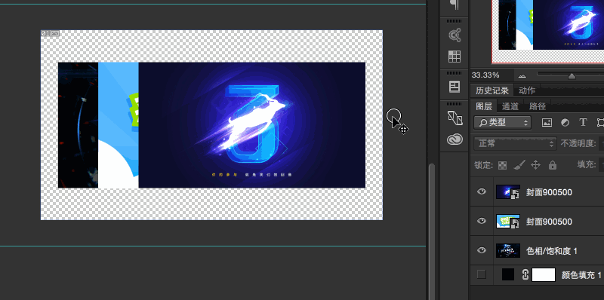Image resolution: width=604 pixels, height=300 pixels.
Task: Switch to the 通道 tab
Action: tap(510, 106)
